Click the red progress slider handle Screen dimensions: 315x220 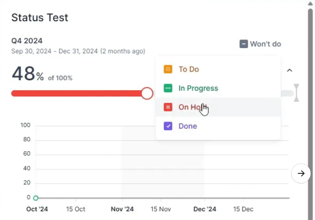click(x=147, y=93)
